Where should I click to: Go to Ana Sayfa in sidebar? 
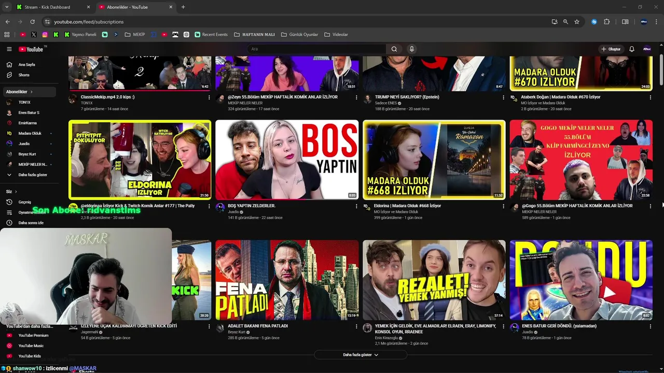(x=26, y=65)
